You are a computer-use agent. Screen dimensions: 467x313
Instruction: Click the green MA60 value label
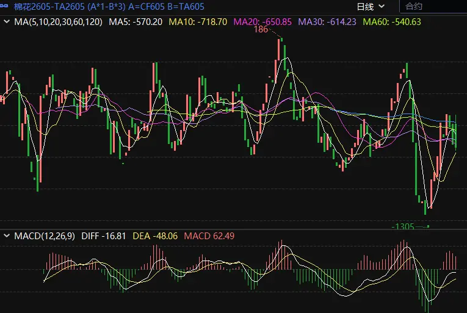click(x=392, y=21)
